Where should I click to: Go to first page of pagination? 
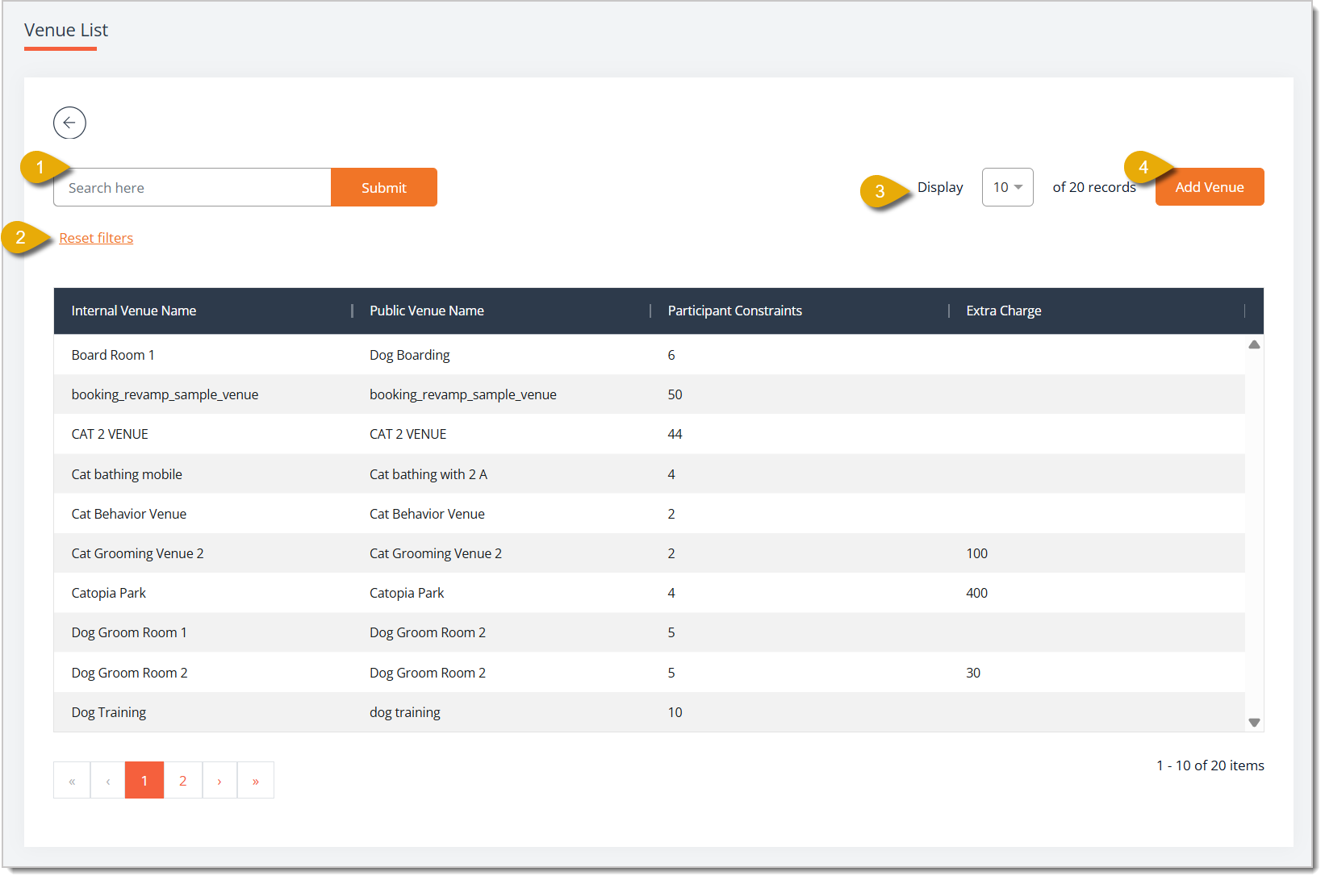pos(72,780)
